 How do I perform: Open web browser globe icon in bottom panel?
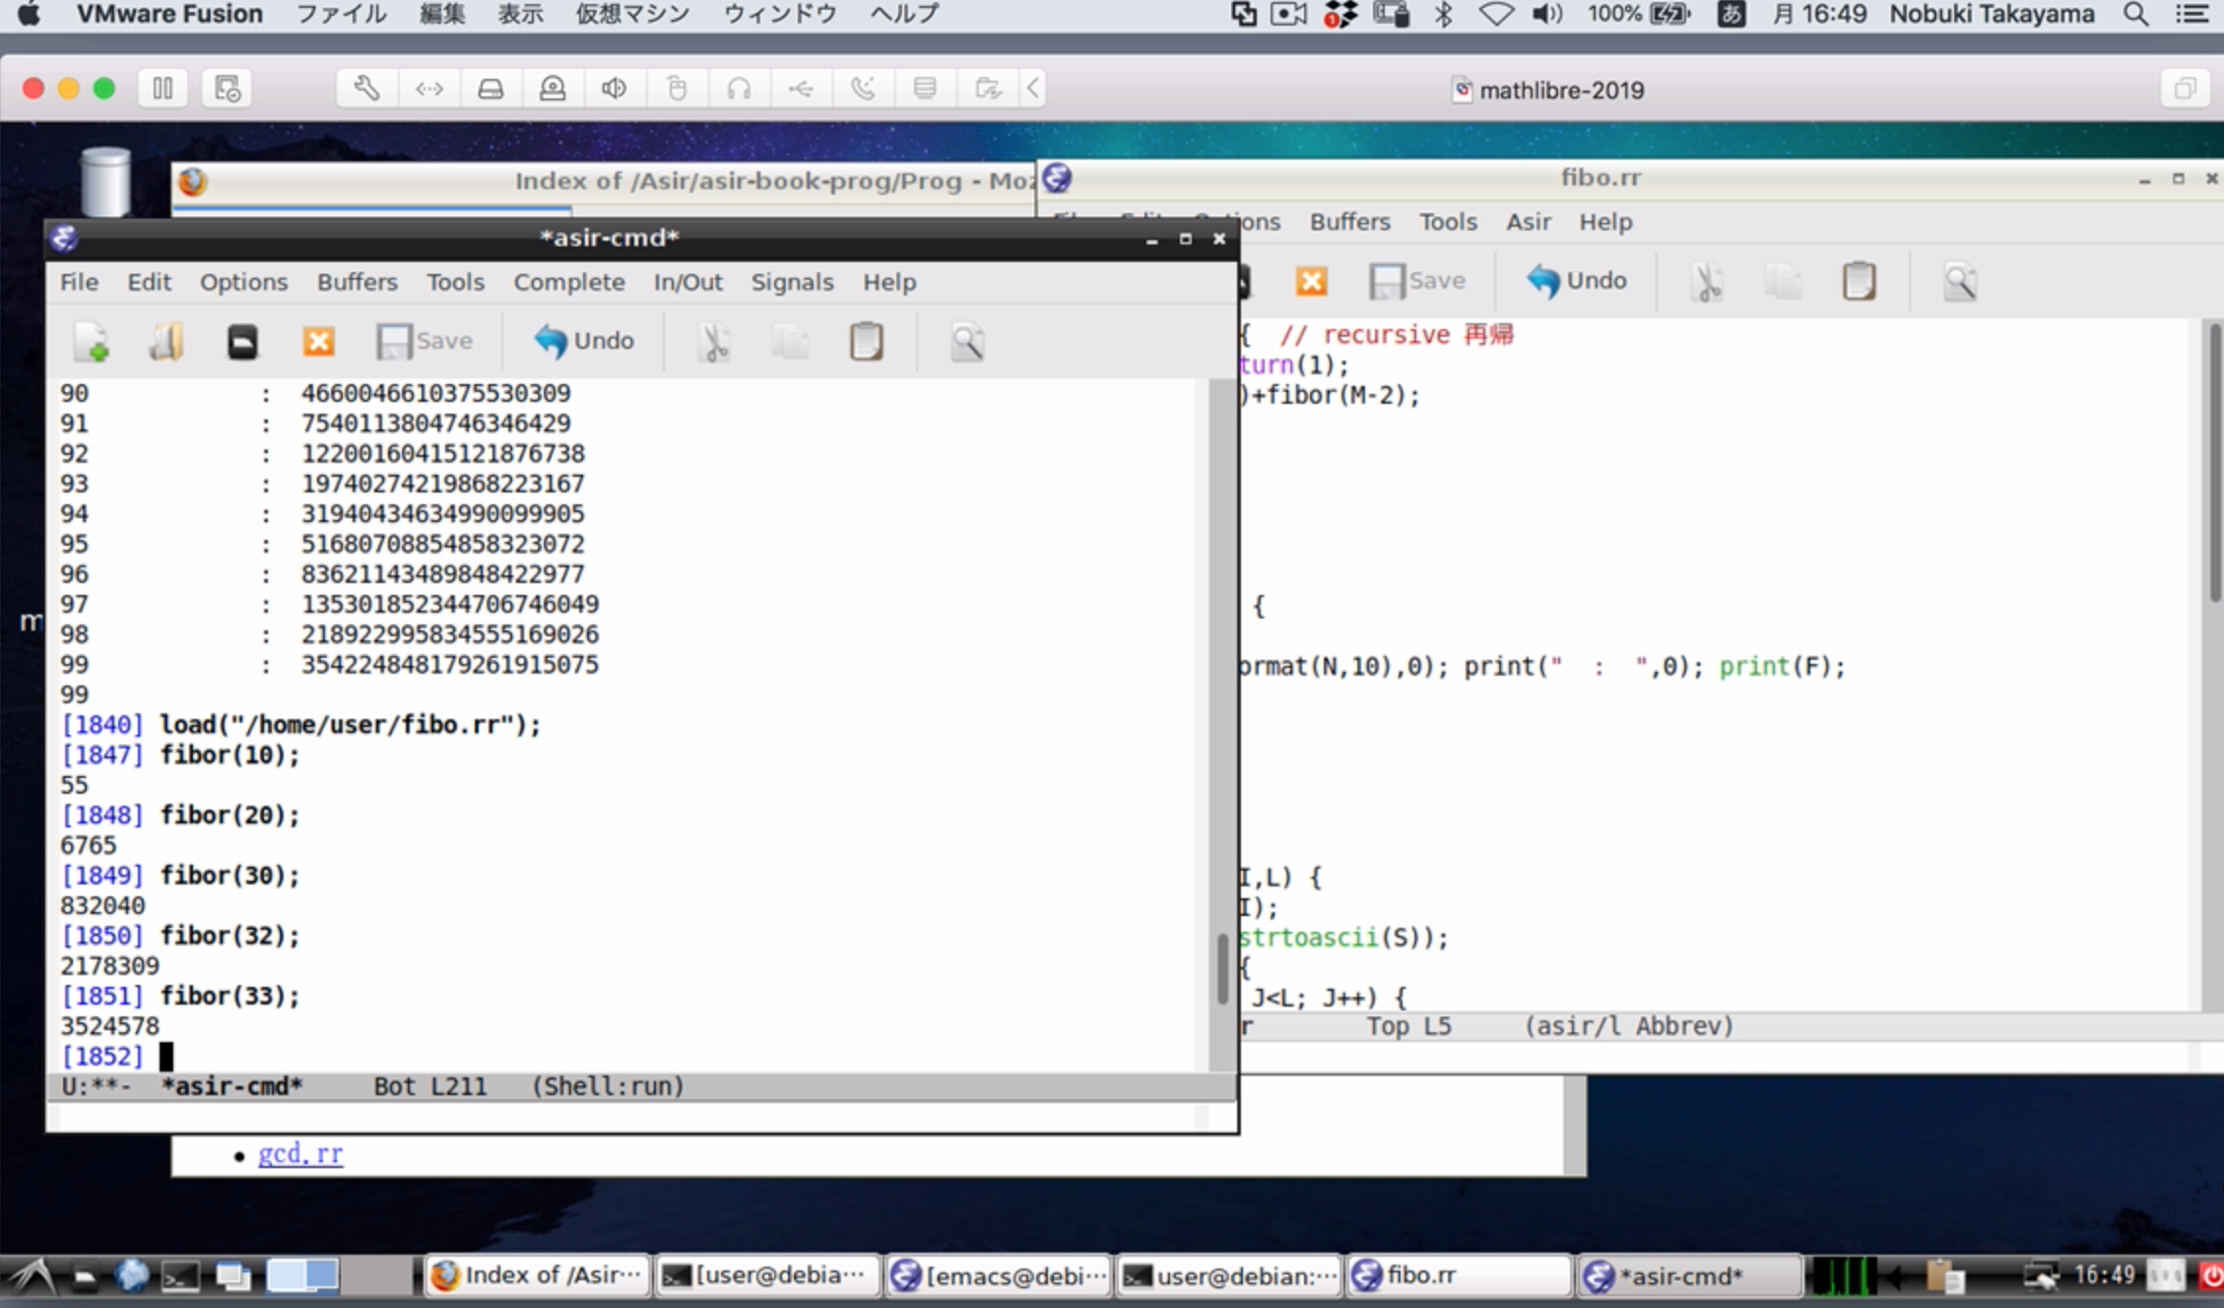[x=132, y=1276]
